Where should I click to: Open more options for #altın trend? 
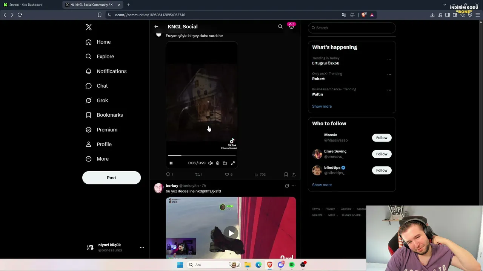click(389, 90)
